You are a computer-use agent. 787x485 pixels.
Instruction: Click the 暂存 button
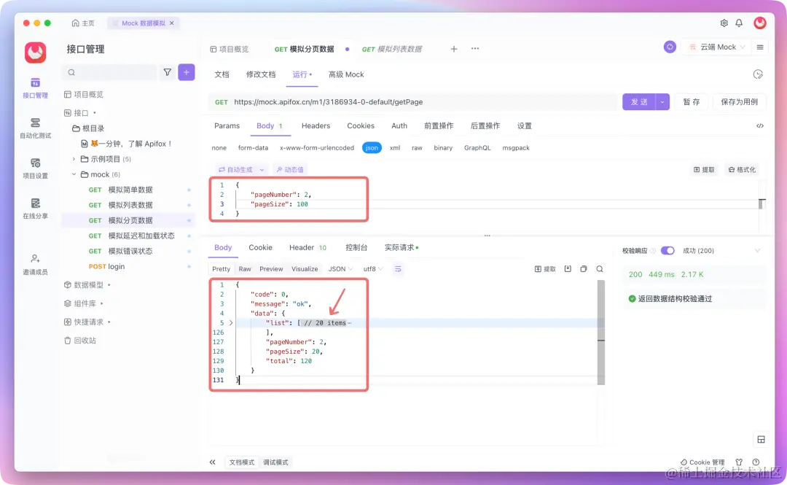tap(691, 101)
